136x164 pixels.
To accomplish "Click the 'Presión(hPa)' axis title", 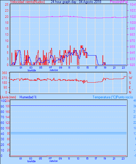I will pos(119,2).
